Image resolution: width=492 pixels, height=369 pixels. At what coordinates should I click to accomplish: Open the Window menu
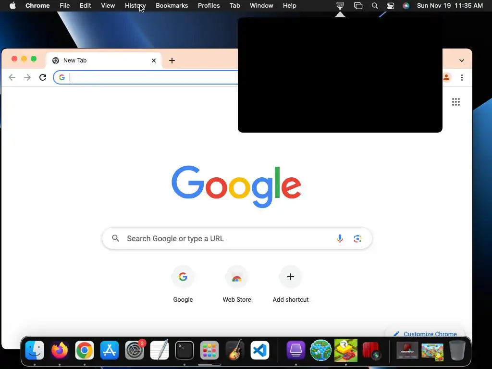(x=261, y=6)
